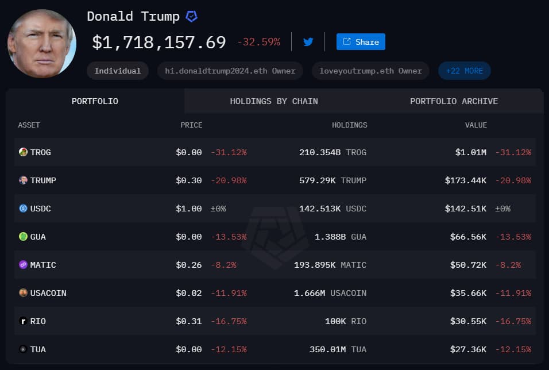The image size is (549, 370).
Task: Open the GUA token icon
Action: 23,237
